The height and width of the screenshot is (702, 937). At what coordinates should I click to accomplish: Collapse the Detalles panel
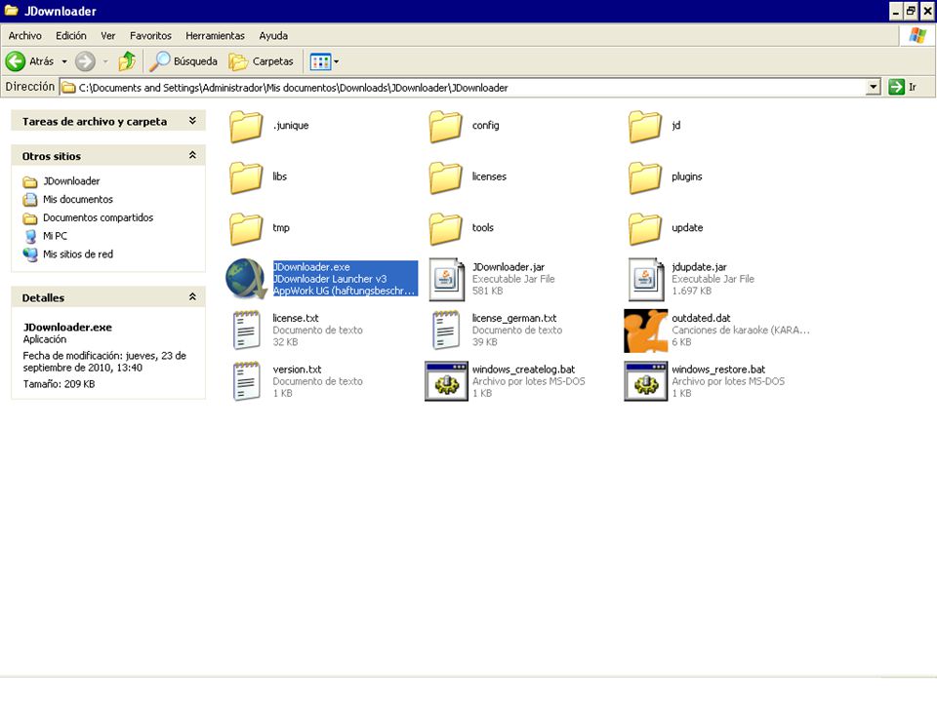(192, 296)
